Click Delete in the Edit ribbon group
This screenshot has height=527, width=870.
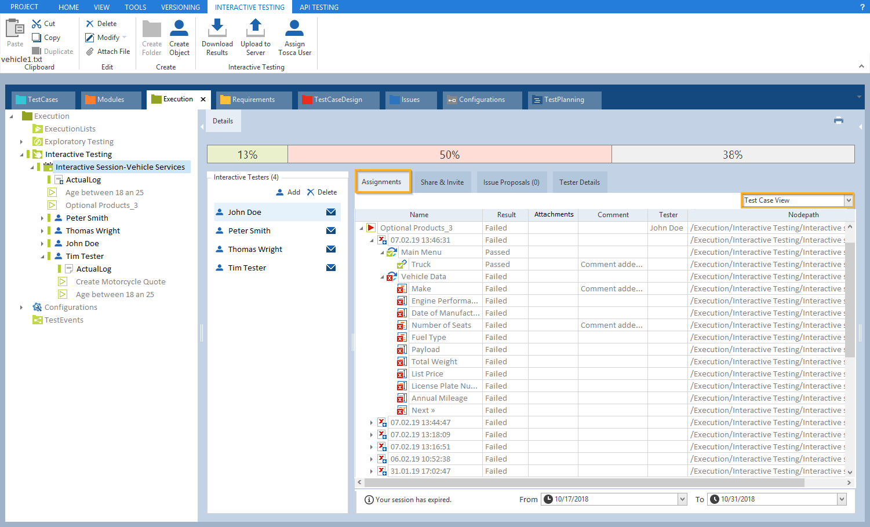101,24
